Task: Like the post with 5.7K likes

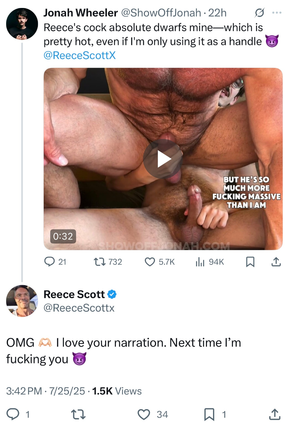Action: coord(150,262)
